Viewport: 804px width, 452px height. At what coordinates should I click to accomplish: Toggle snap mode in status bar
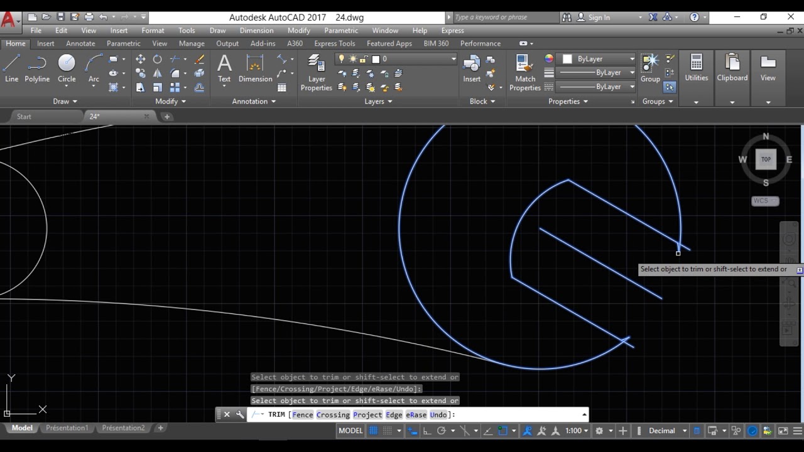pyautogui.click(x=388, y=431)
